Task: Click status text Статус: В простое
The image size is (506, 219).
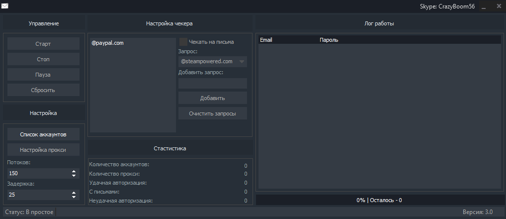Action: pyautogui.click(x=29, y=212)
